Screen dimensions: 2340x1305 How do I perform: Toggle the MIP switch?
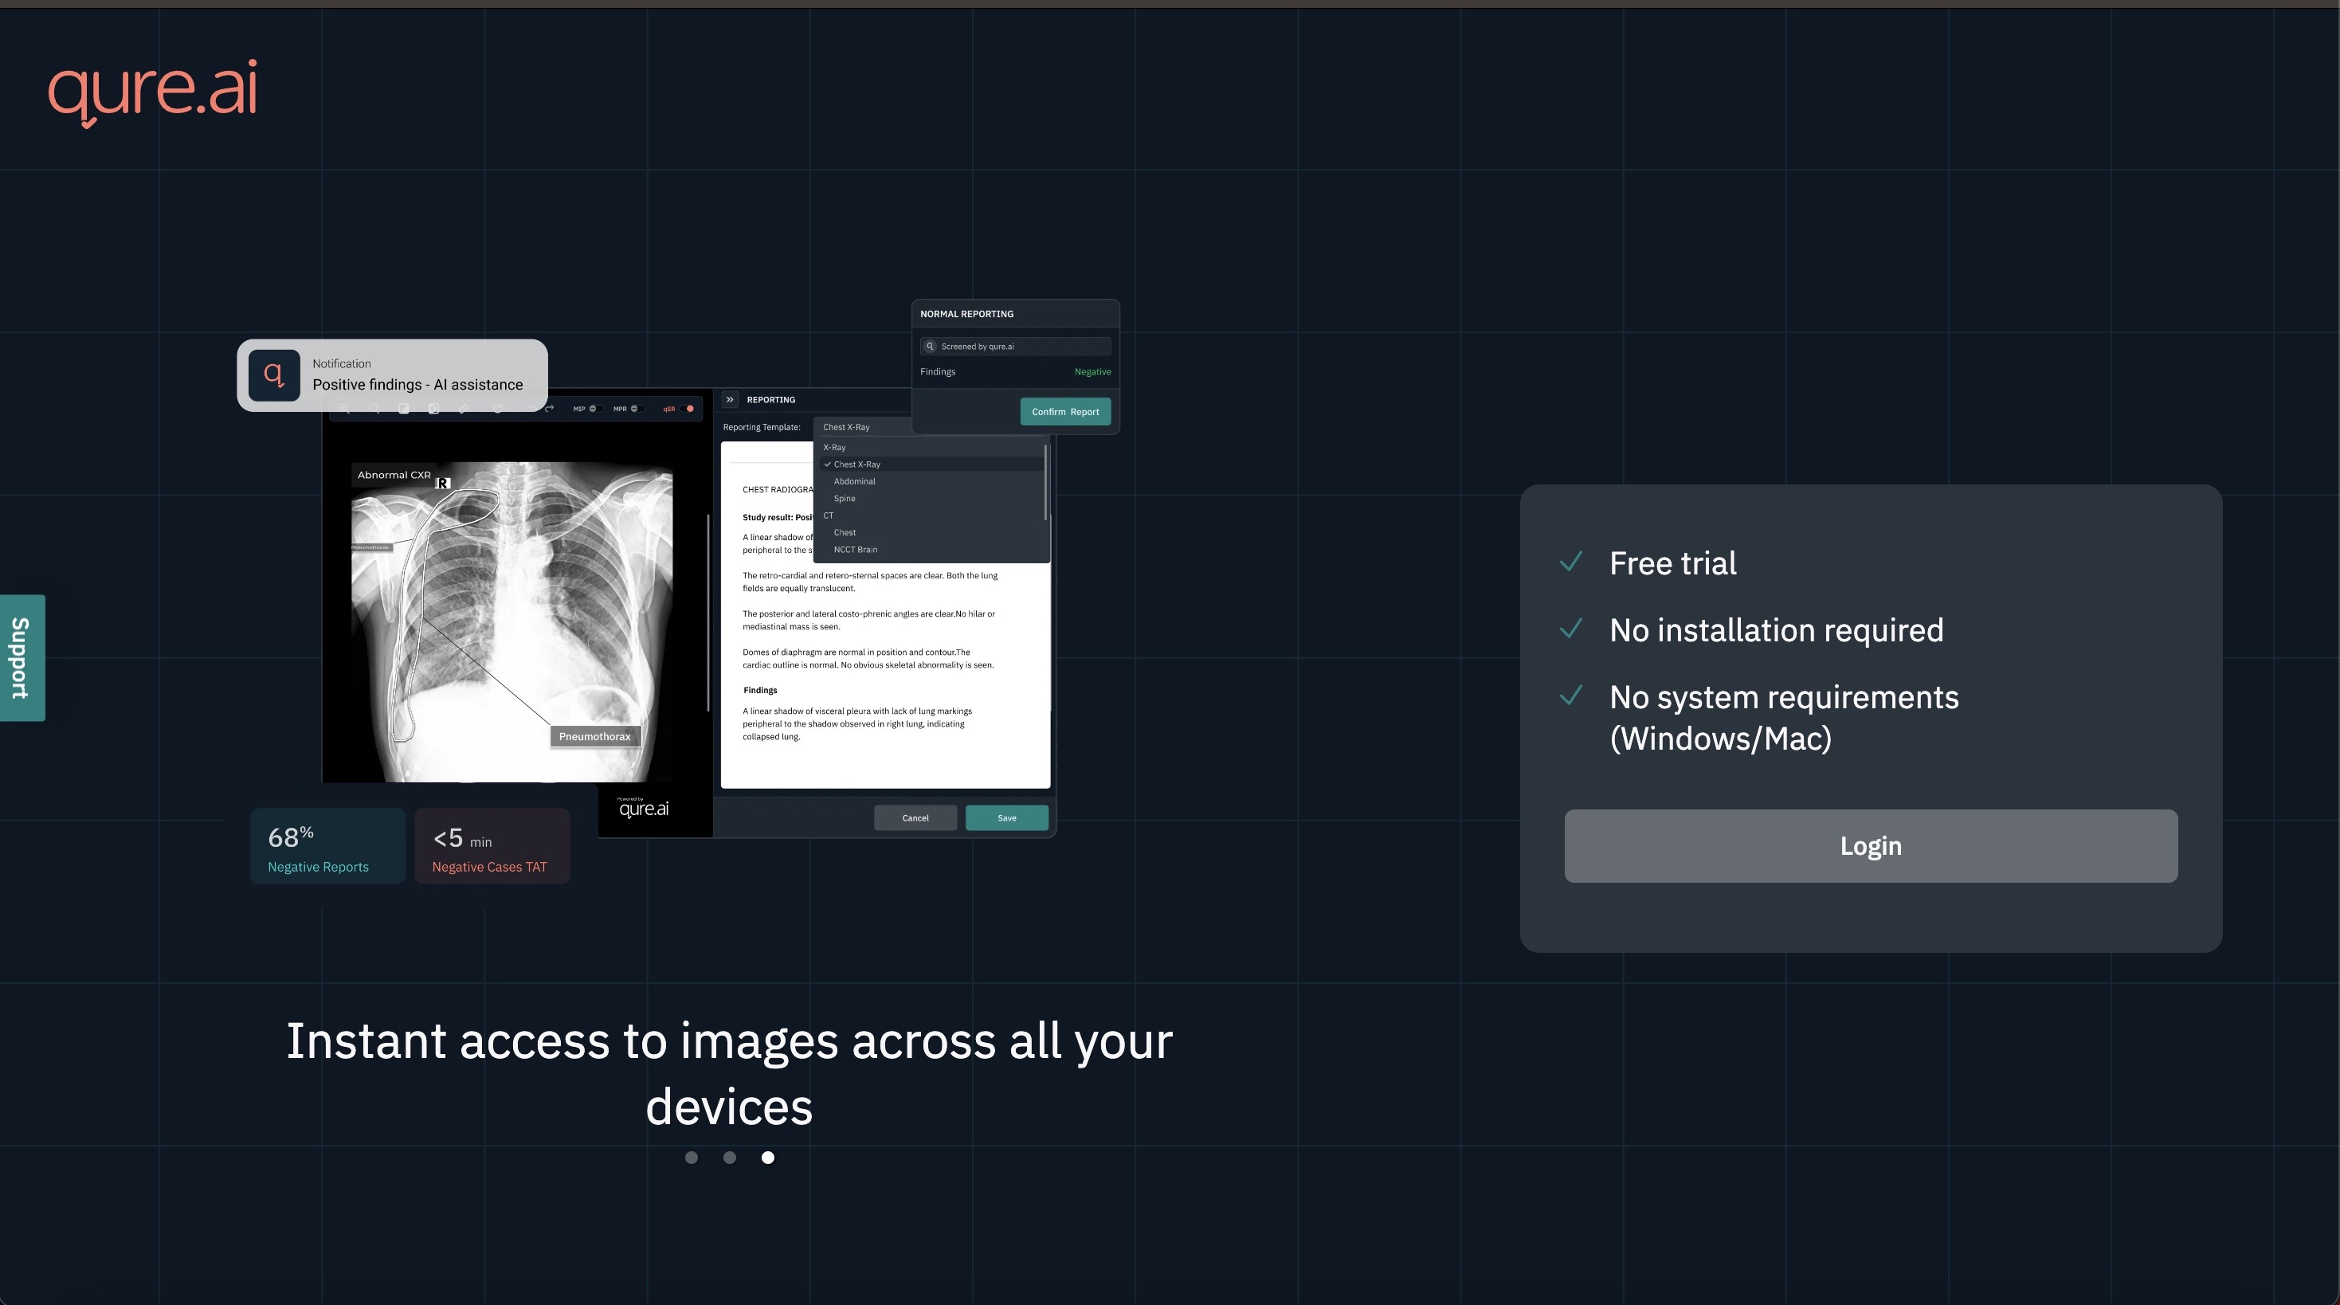click(x=595, y=409)
